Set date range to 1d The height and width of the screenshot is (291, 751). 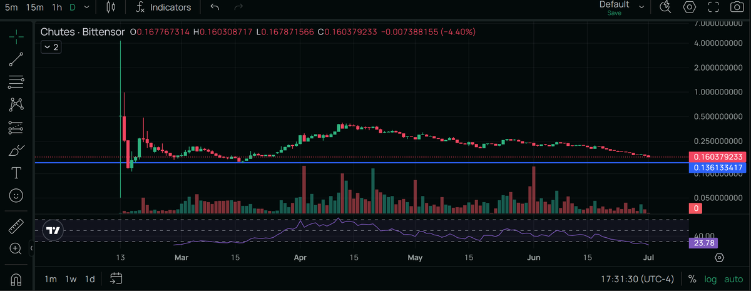click(x=90, y=278)
